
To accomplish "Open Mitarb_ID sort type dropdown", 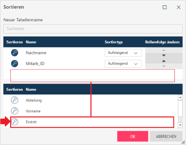I will coord(123,64).
